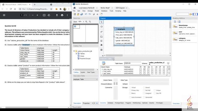
Task: Check PK for the first_name column
Action: click(x=140, y=71)
